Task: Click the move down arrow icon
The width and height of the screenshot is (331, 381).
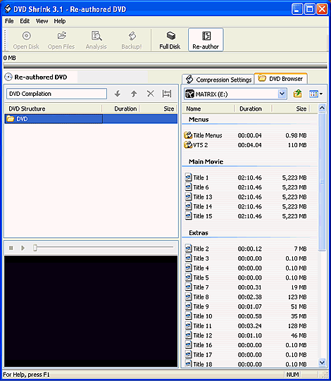Action: point(118,94)
